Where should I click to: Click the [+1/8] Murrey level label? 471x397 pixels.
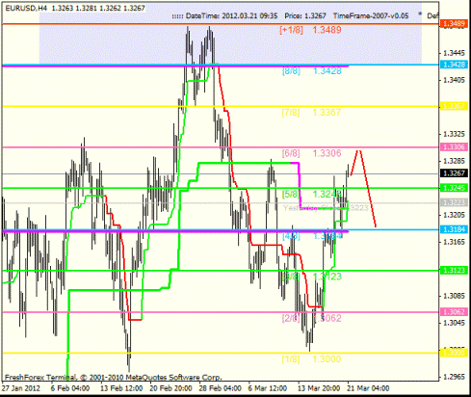(x=291, y=30)
